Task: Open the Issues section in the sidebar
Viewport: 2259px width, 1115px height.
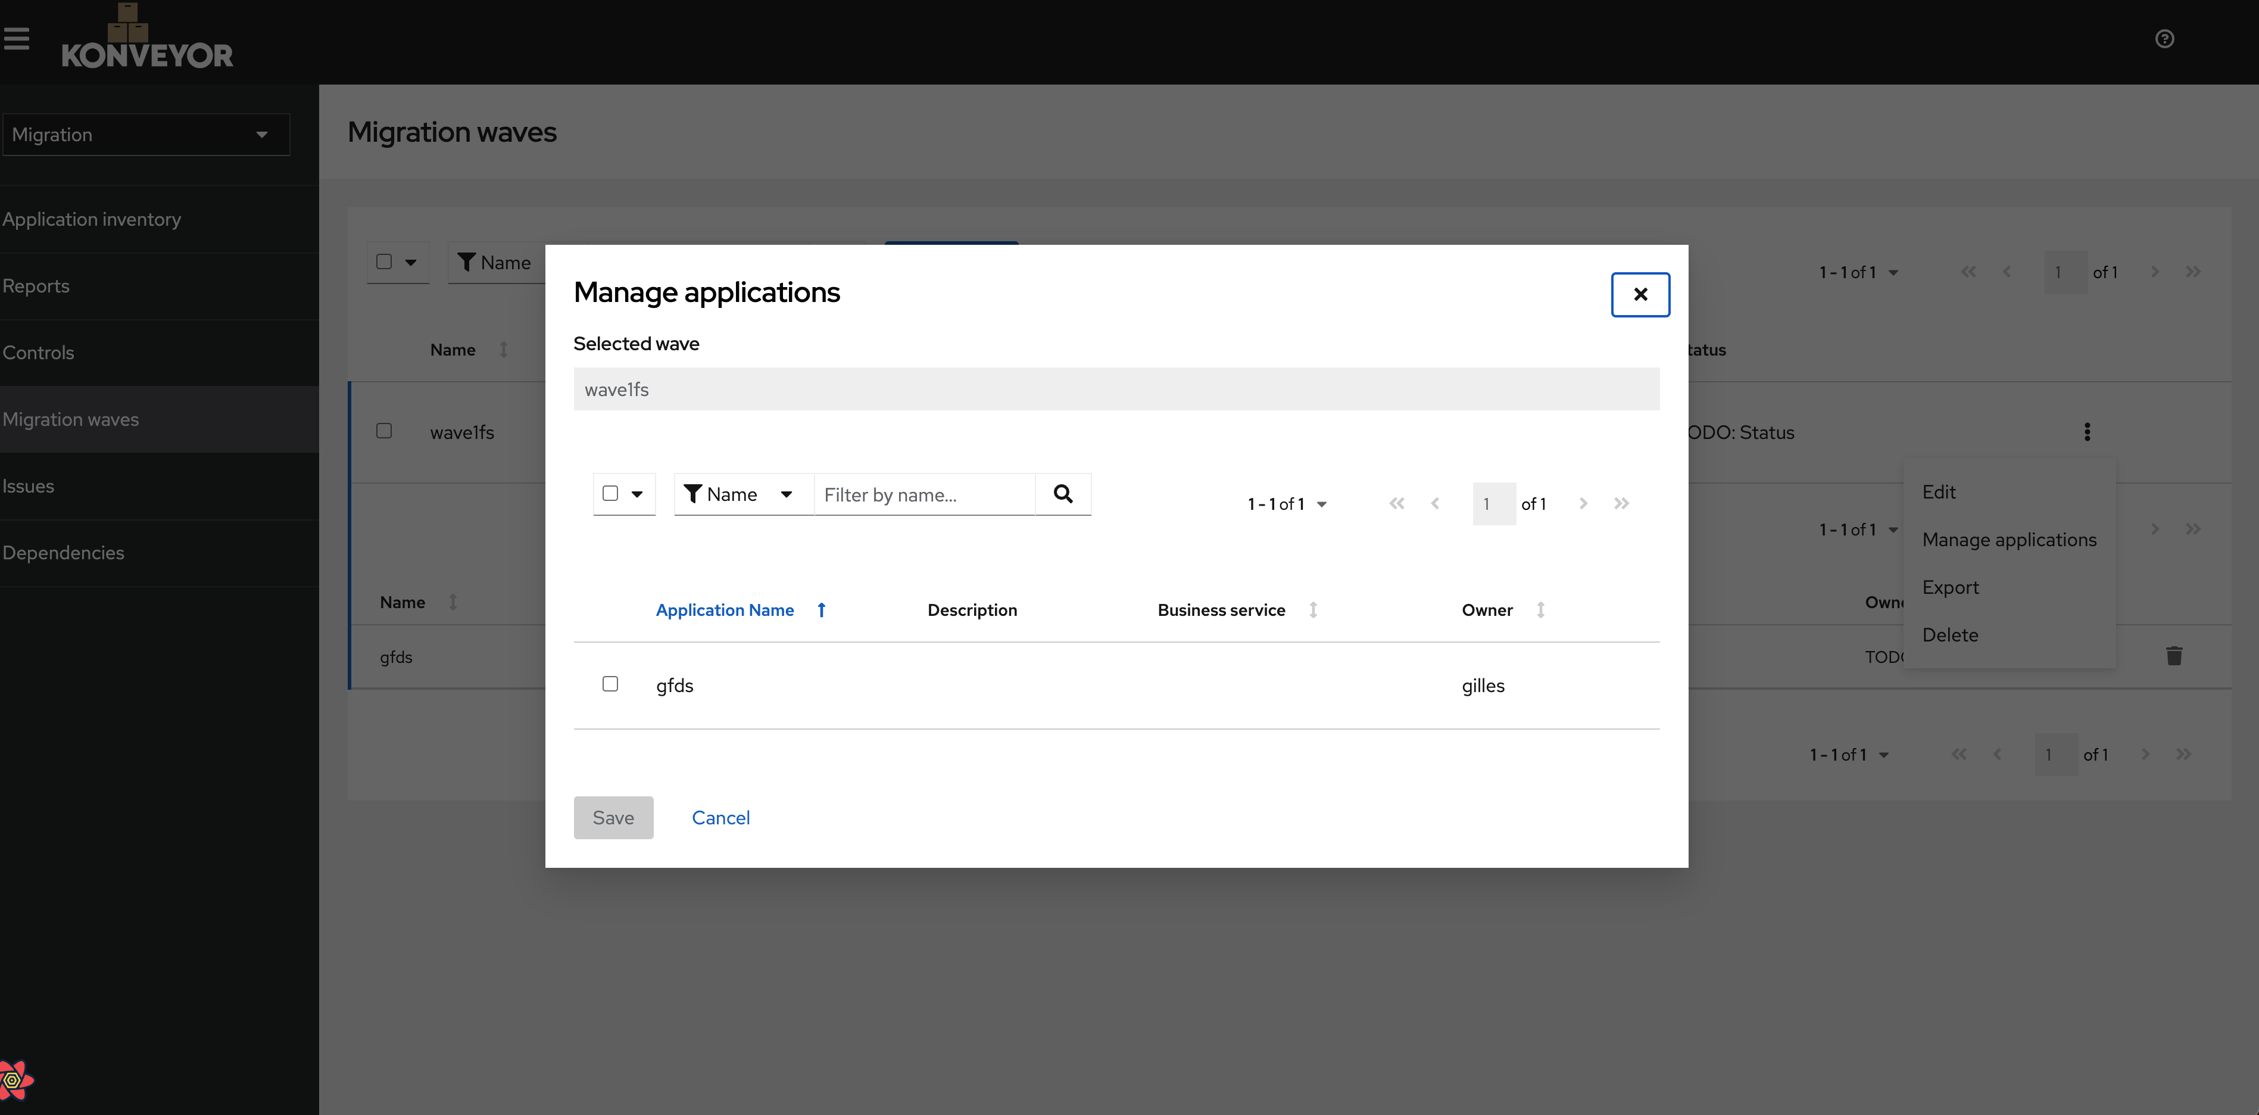Action: [29, 485]
